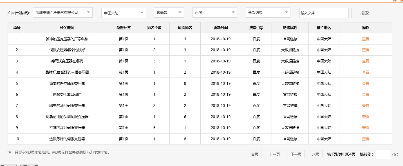The height and width of the screenshot is (166, 403).
Task: Click 查看 for 德而沃变压器在哪找
Action: (366, 61)
